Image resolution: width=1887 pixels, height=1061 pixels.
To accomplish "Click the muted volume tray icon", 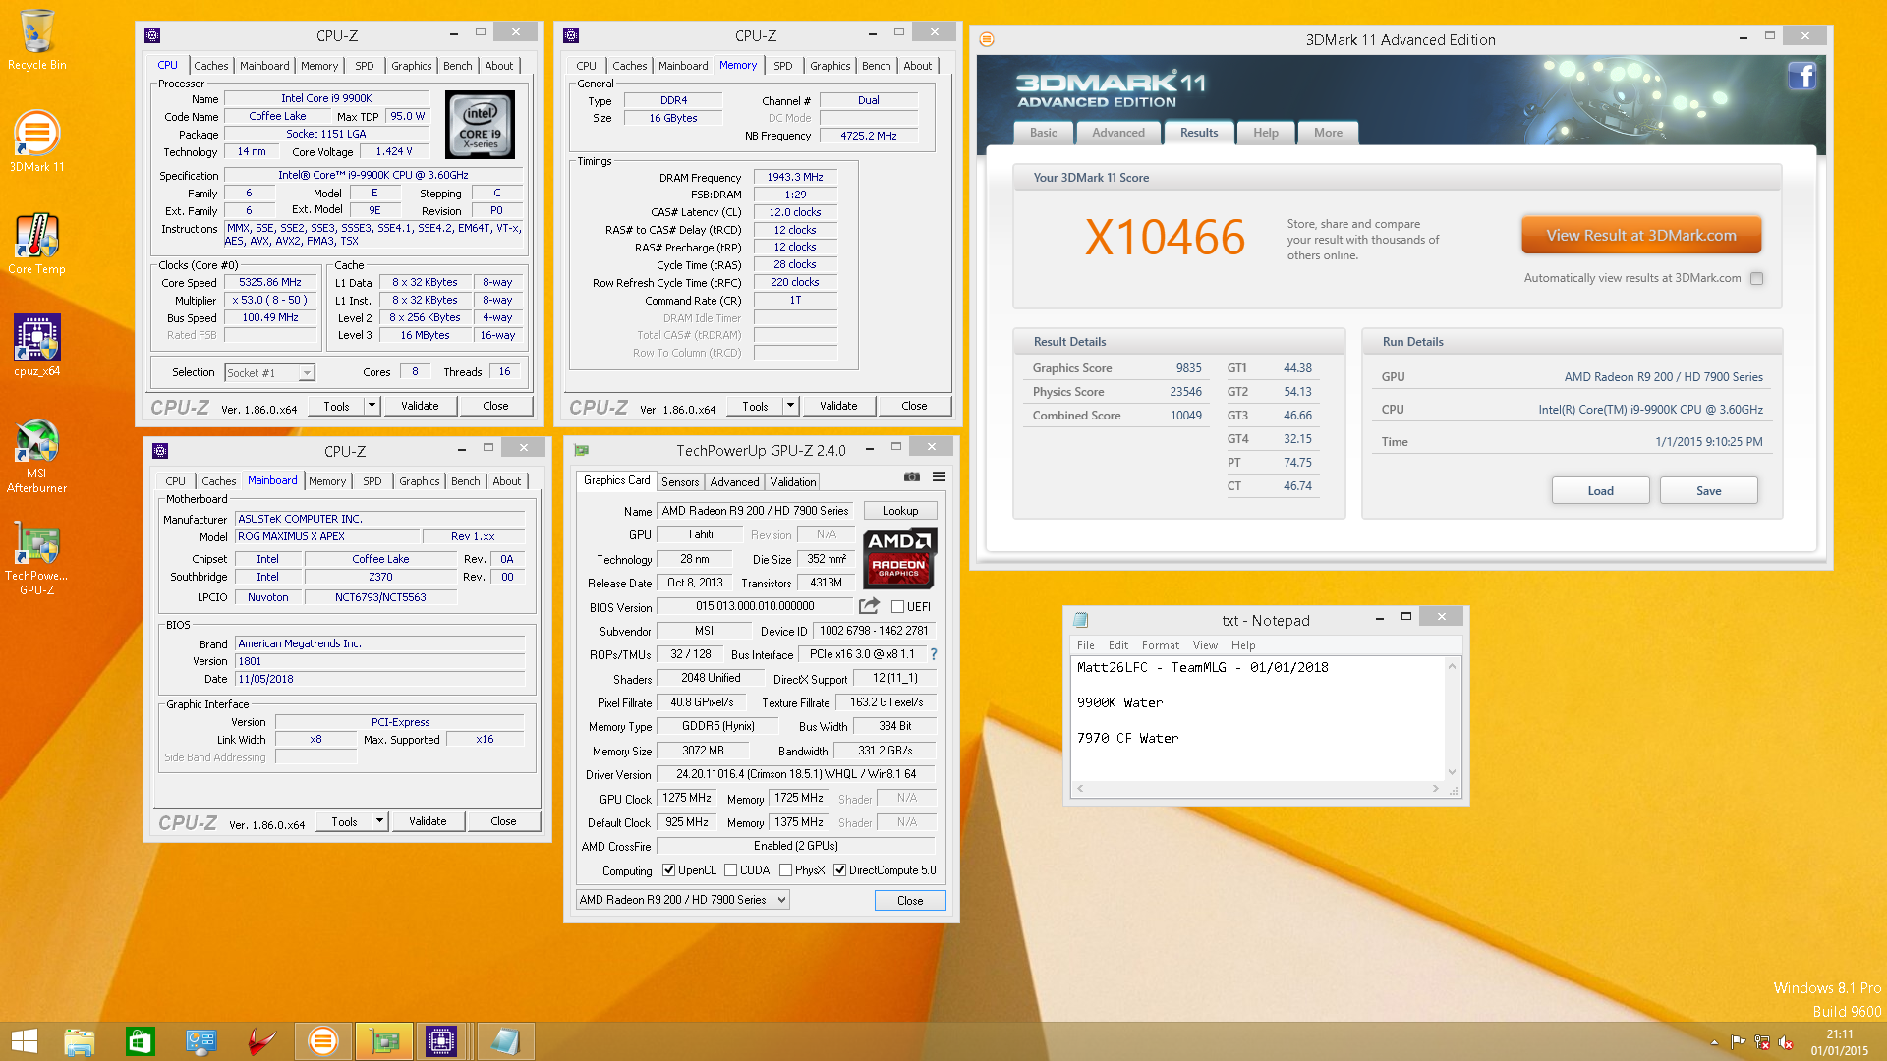I will 1786,1042.
